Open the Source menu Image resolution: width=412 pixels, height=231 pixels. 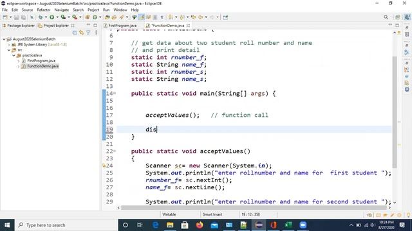coord(27,10)
